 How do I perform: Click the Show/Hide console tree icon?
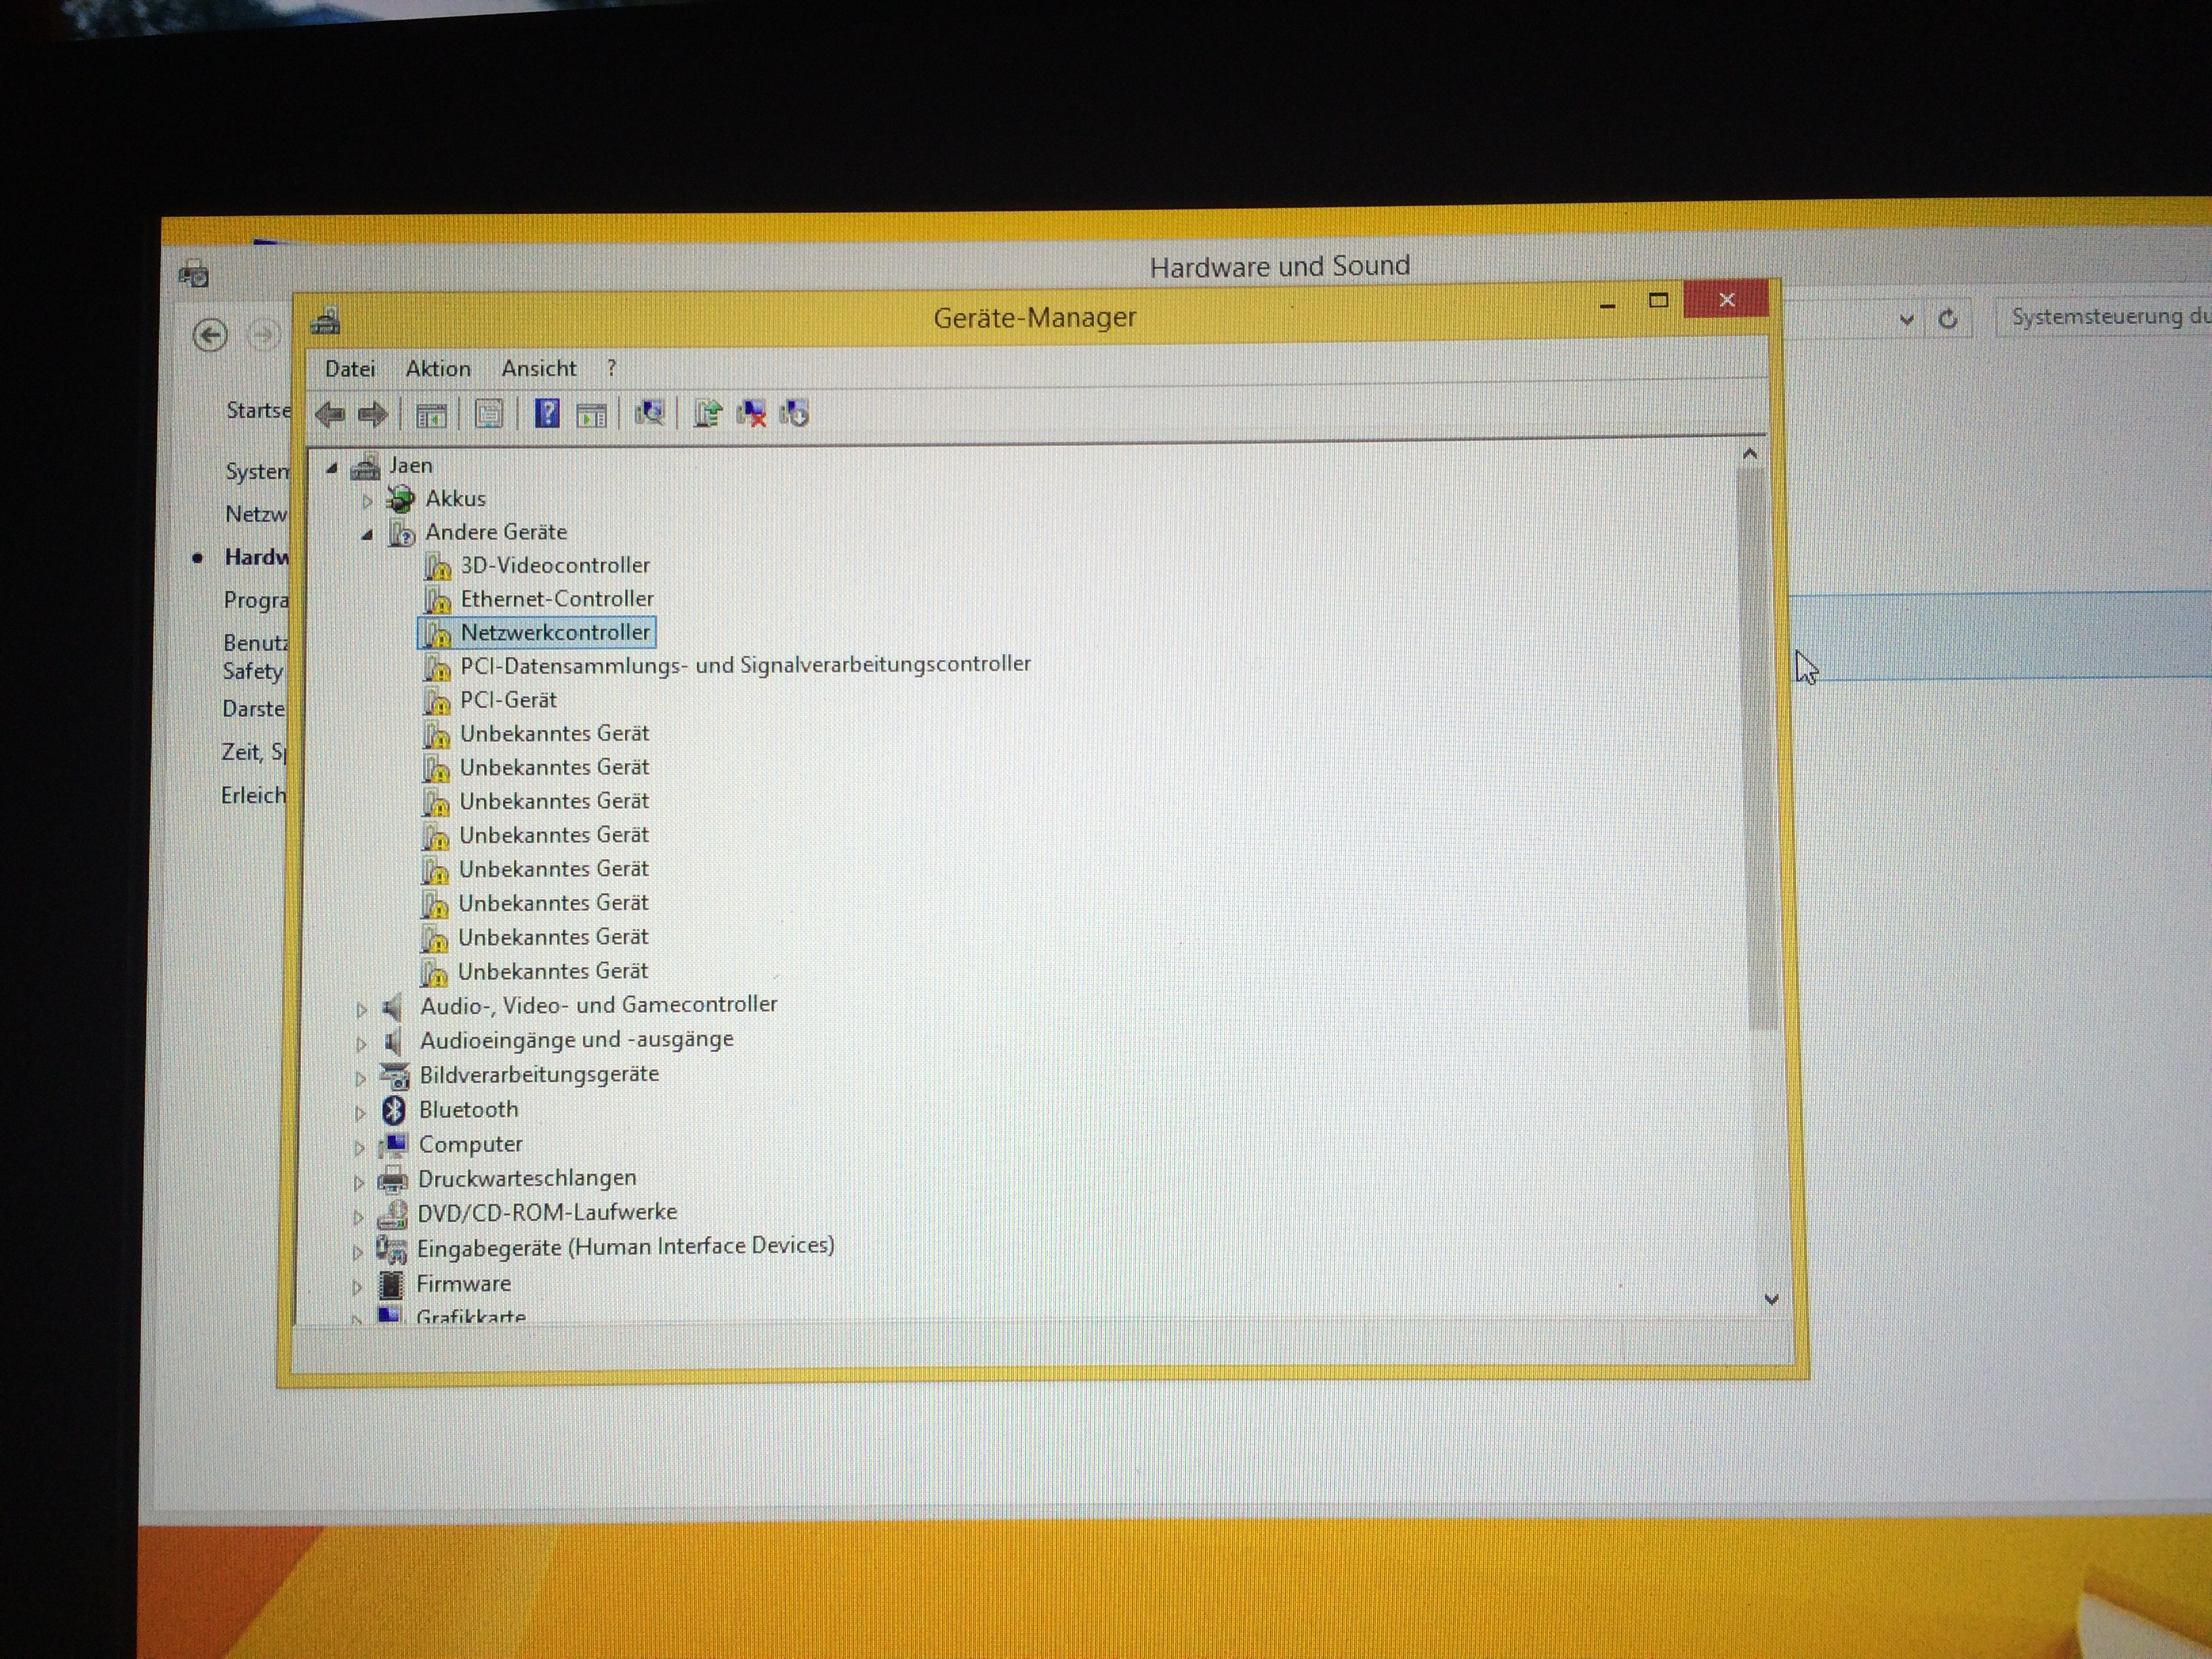[x=431, y=415]
